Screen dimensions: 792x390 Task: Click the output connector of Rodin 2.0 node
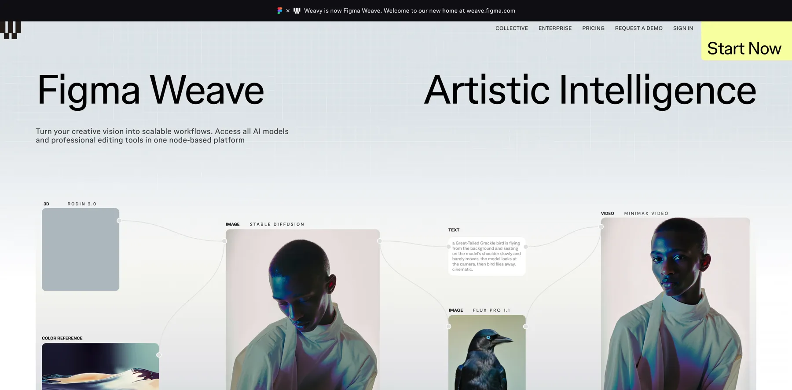pos(119,221)
